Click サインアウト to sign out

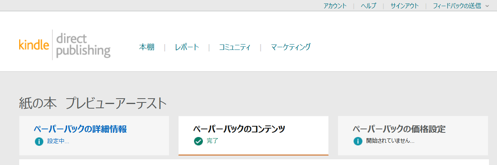[405, 6]
